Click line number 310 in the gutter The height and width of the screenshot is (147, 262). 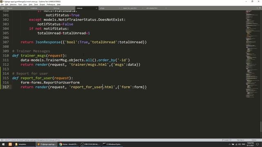[6, 56]
